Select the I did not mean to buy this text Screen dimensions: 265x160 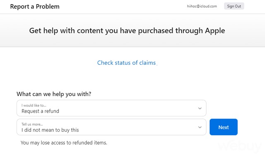50,130
